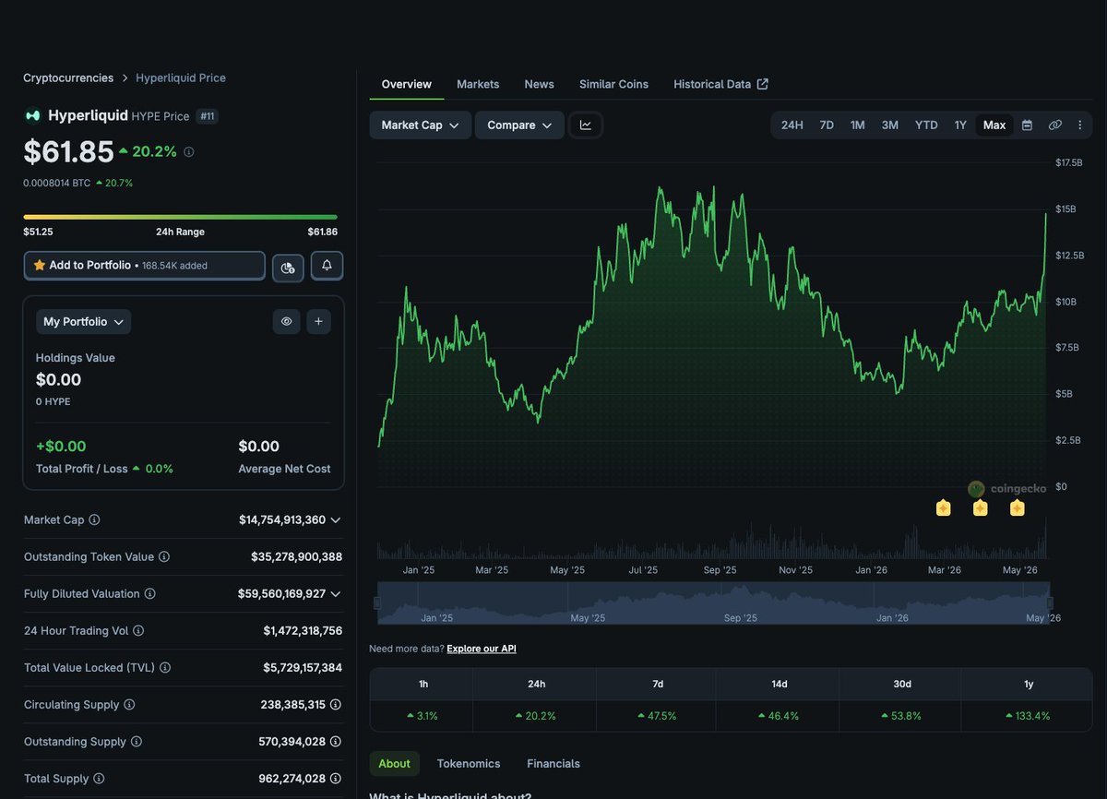Viewport: 1107px width, 799px height.
Task: Open info next to 238,385,315 value
Action: (x=336, y=705)
